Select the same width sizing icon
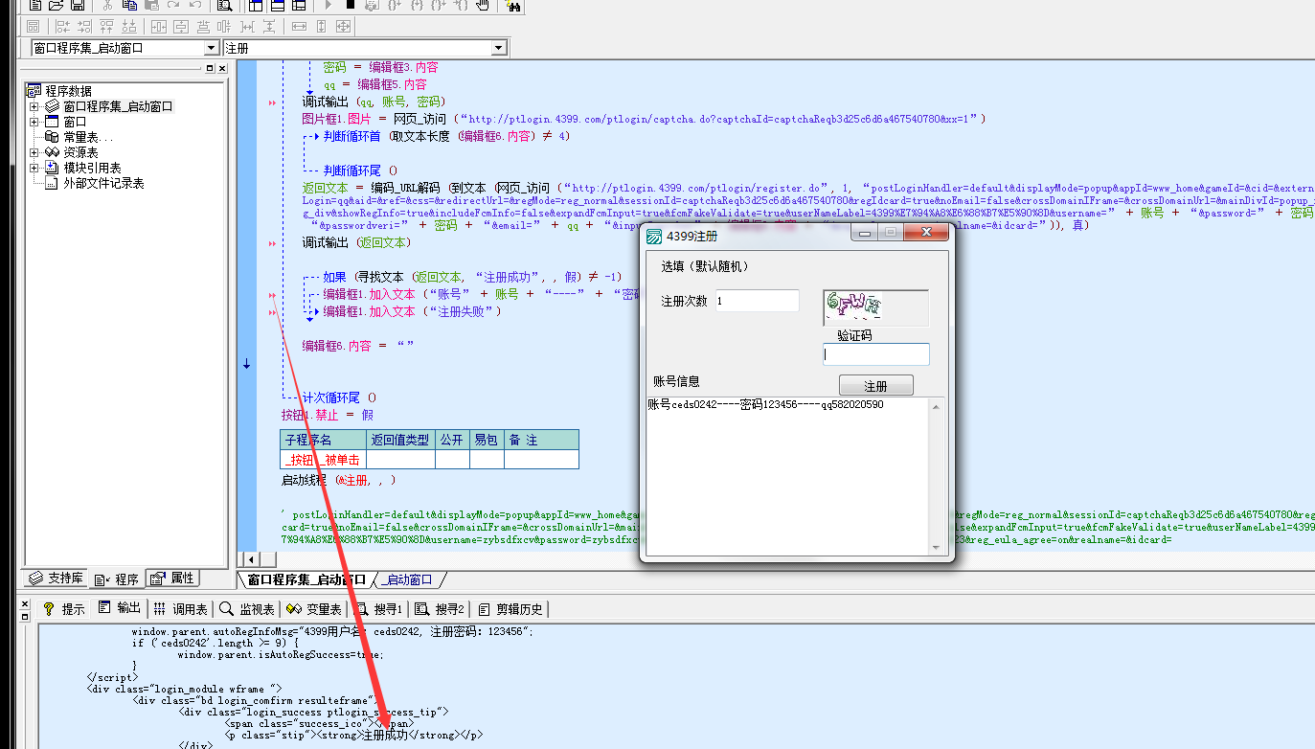The image size is (1315, 749). point(299,26)
